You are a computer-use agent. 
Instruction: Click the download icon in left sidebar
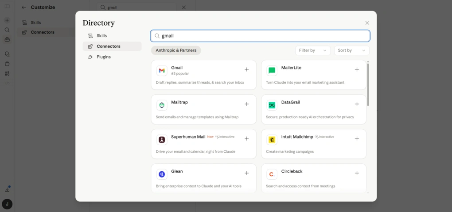click(7, 189)
